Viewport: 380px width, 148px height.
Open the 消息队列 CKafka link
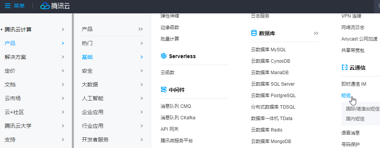tap(178, 118)
